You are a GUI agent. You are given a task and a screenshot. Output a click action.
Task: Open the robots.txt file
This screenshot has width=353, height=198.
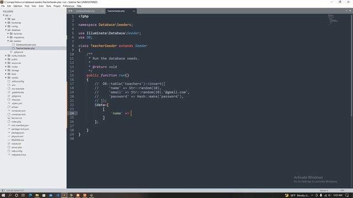click(x=16, y=144)
